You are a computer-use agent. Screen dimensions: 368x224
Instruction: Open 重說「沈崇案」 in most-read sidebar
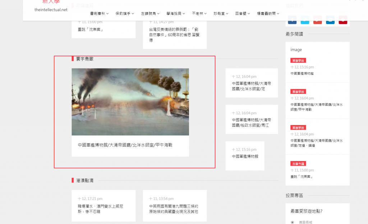(302, 177)
